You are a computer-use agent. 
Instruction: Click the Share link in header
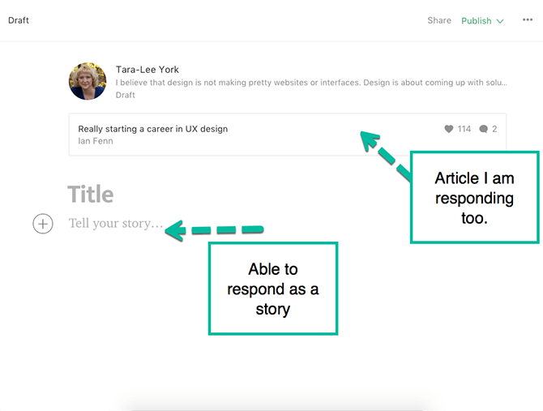click(439, 20)
